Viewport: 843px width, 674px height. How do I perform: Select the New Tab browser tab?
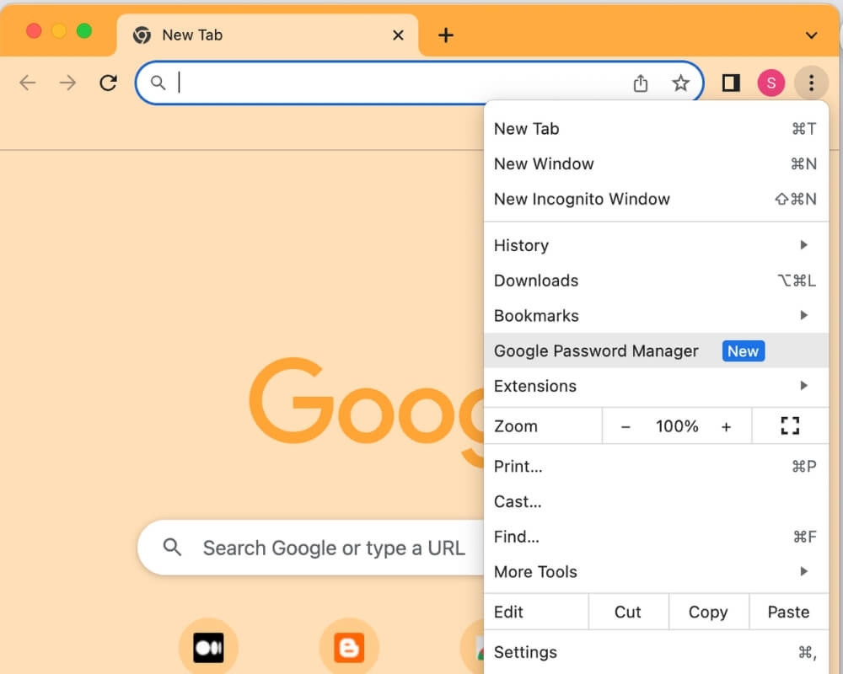pyautogui.click(x=192, y=35)
